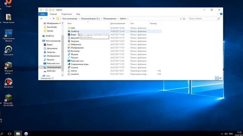Launch Приложение Blizzard from the desktop
This screenshot has width=243, height=136.
(x=8, y=36)
